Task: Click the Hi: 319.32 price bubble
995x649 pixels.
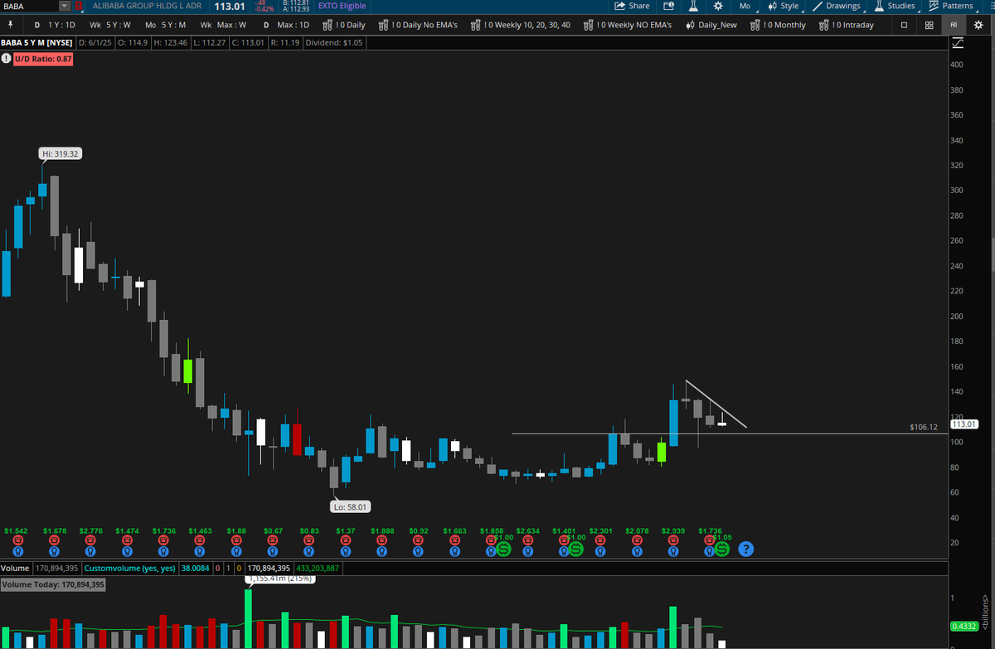Action: pos(61,153)
